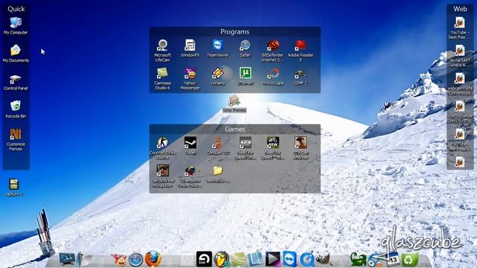Click the Programs fence title bar
Viewport: 477px width, 268px height.
(235, 31)
